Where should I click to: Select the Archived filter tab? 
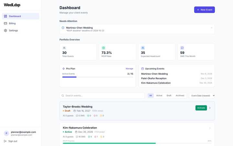180,95
